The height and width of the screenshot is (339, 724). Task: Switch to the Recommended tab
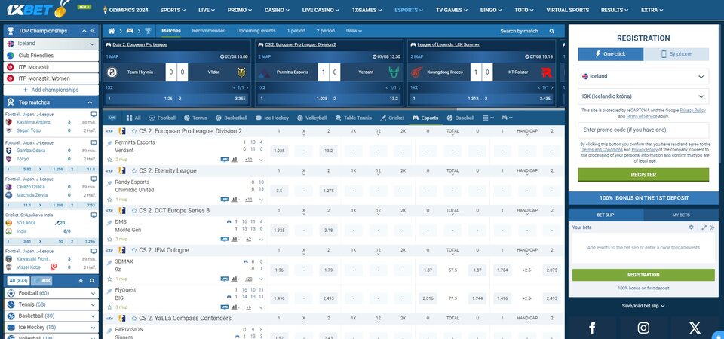(209, 31)
